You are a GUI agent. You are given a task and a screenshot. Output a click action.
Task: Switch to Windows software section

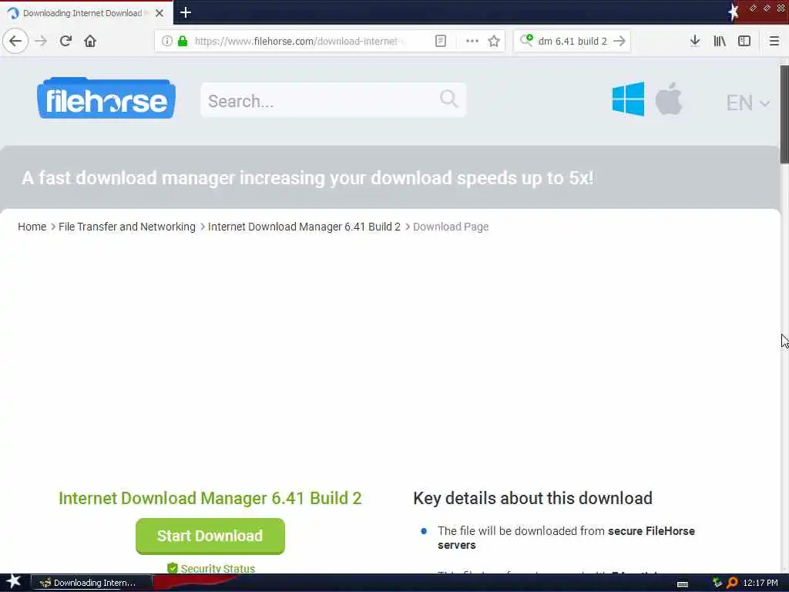628,99
